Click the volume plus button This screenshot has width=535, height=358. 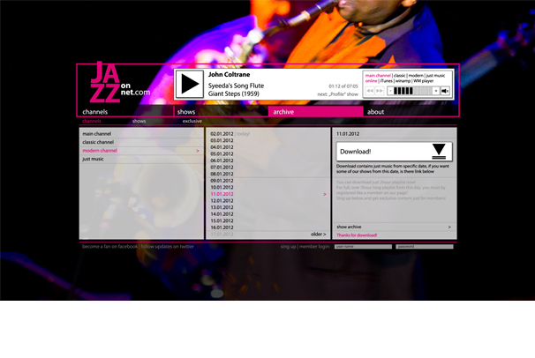[435, 91]
